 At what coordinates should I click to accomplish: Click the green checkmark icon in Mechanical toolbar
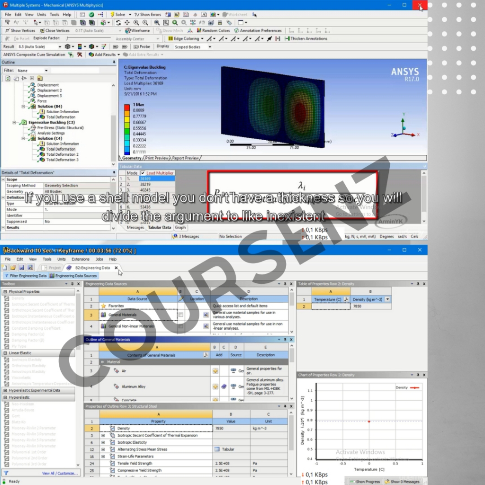(91, 15)
